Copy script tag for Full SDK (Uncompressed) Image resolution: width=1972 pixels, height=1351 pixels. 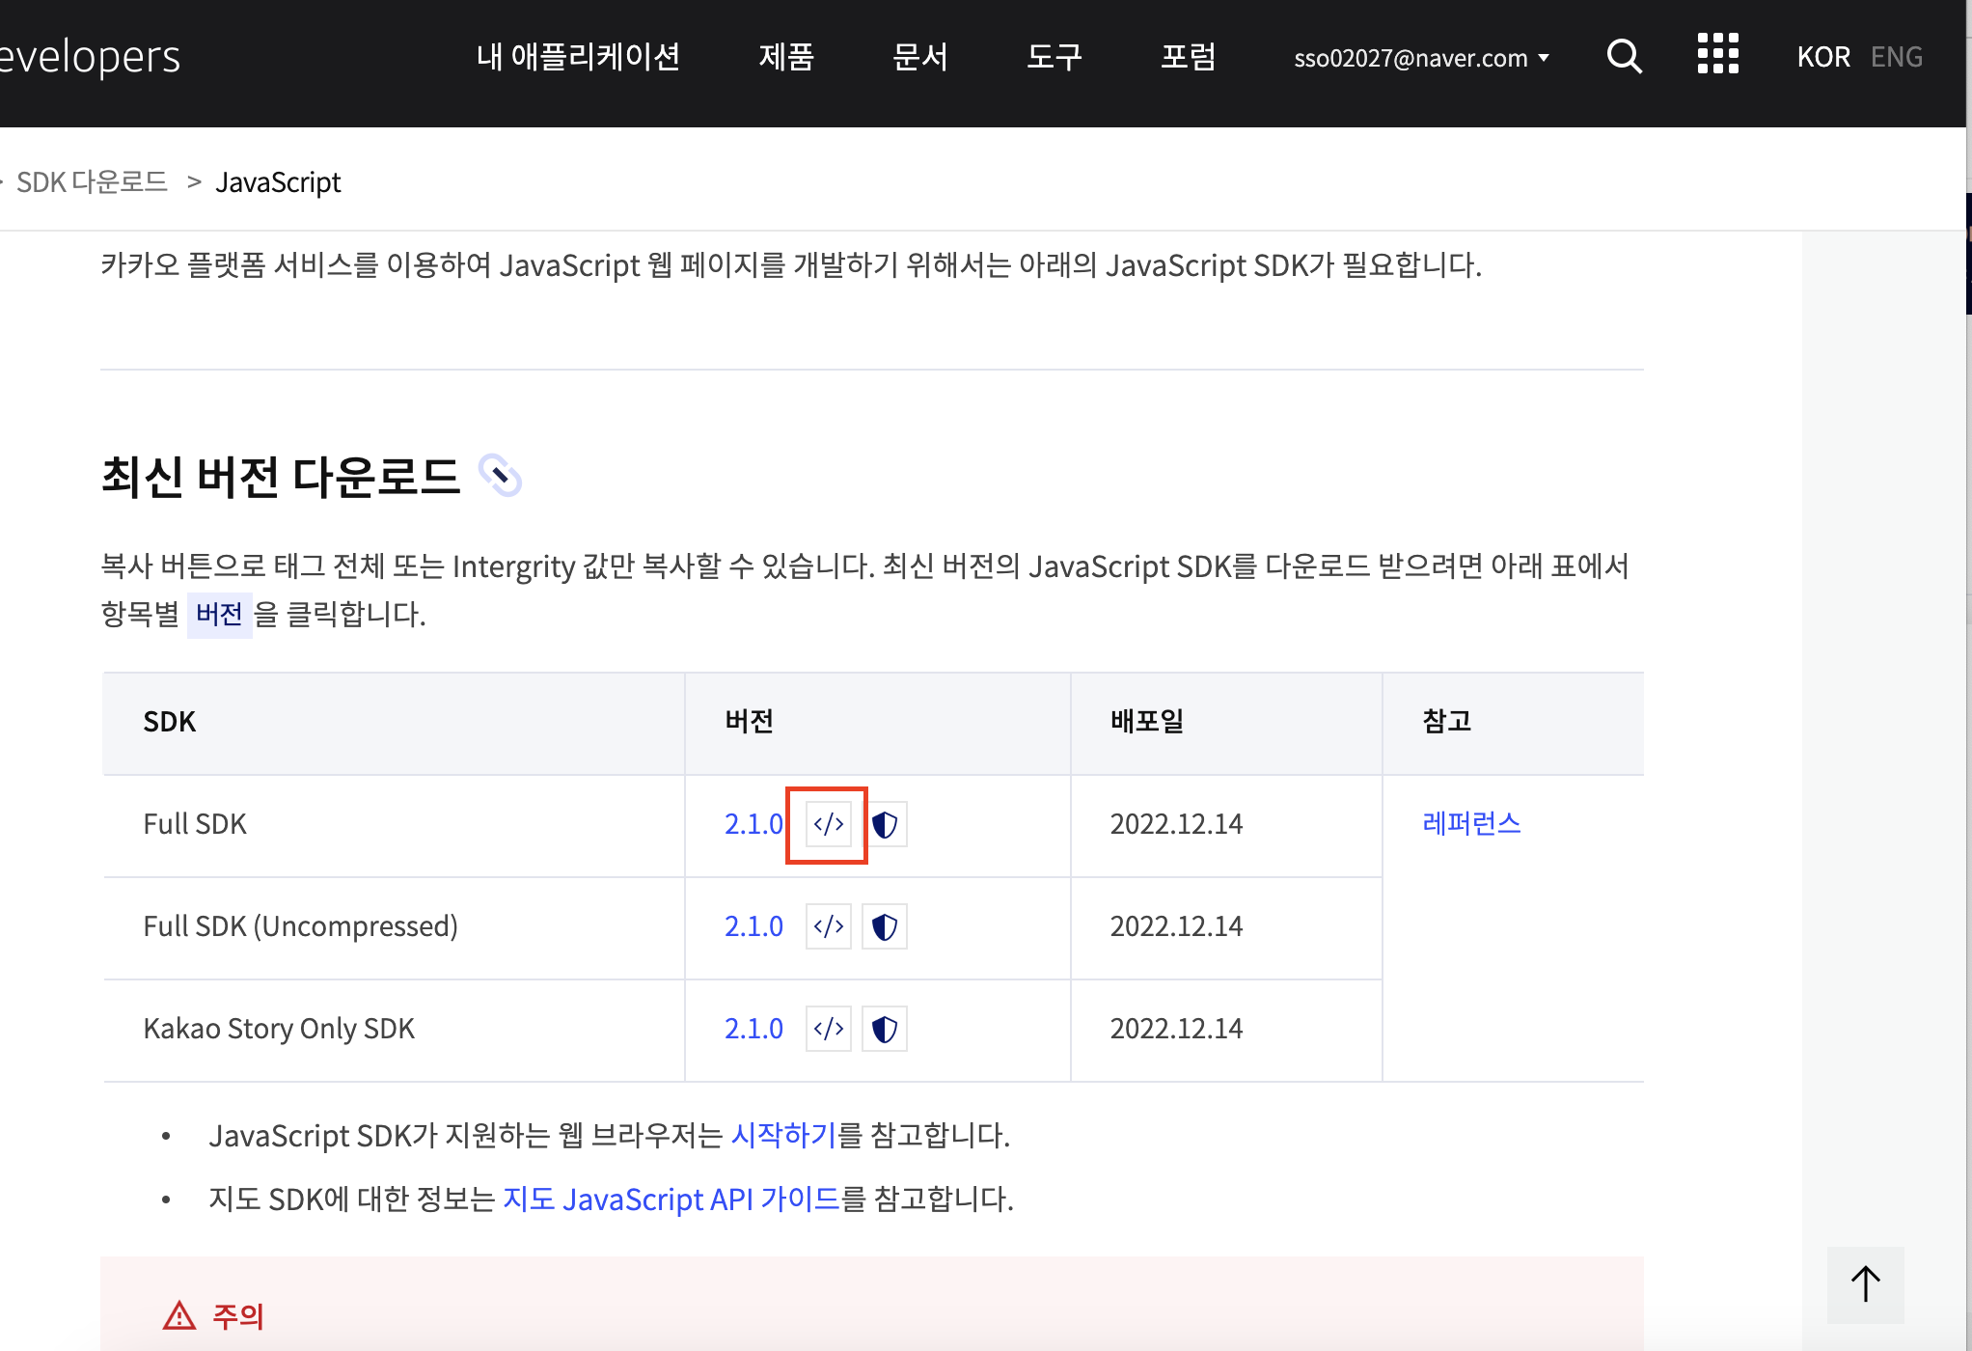[828, 926]
